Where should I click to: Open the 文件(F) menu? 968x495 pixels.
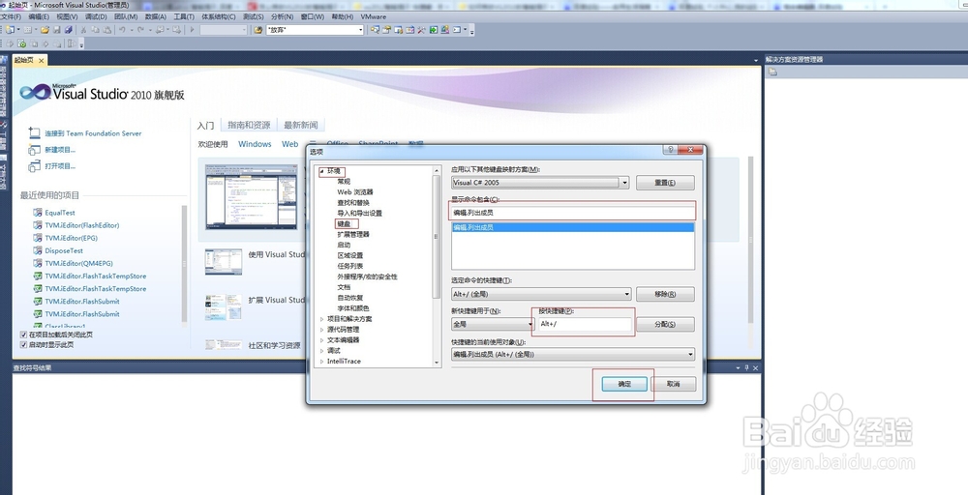(x=11, y=16)
